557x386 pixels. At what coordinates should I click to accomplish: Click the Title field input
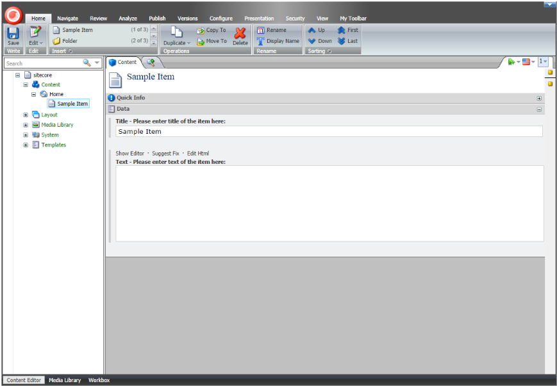329,131
